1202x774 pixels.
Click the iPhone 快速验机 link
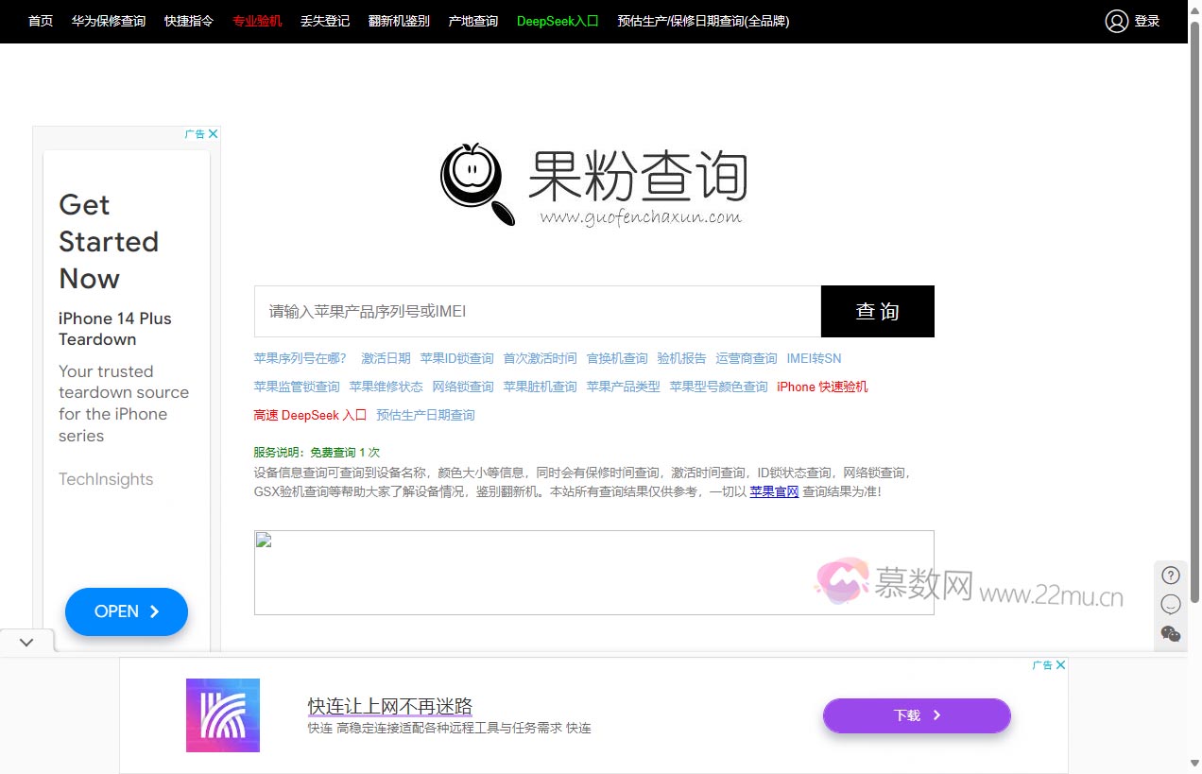coord(822,387)
